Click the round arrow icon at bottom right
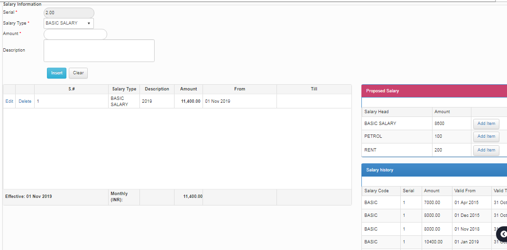Viewport: 507px width, 250px height. point(503,234)
